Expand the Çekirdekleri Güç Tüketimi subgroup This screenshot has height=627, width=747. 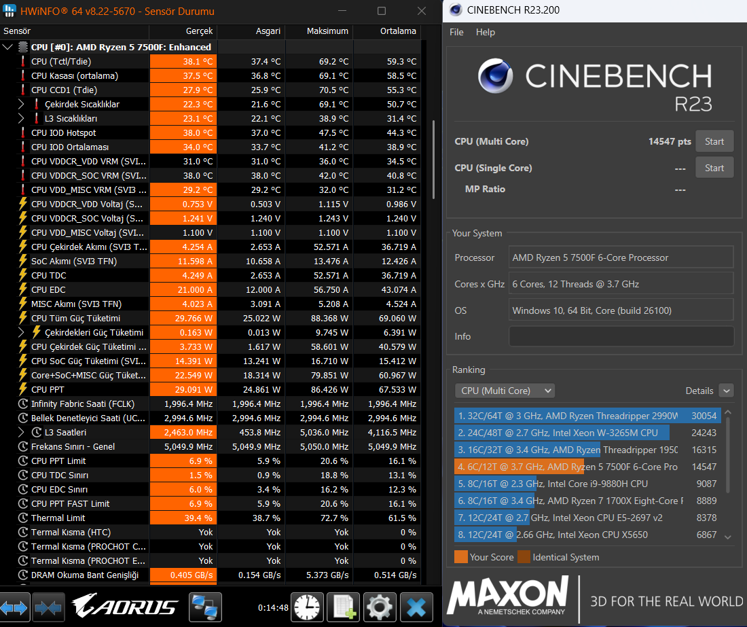21,333
